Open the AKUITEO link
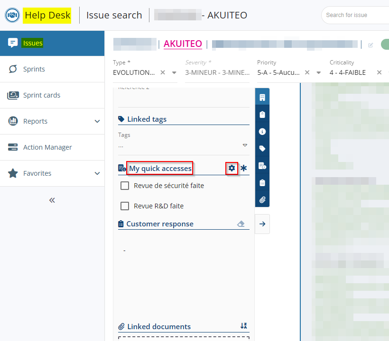This screenshot has width=389, height=341. coord(183,44)
